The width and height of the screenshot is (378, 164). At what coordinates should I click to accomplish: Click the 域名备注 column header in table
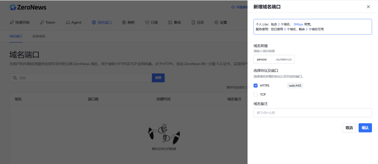point(234,99)
